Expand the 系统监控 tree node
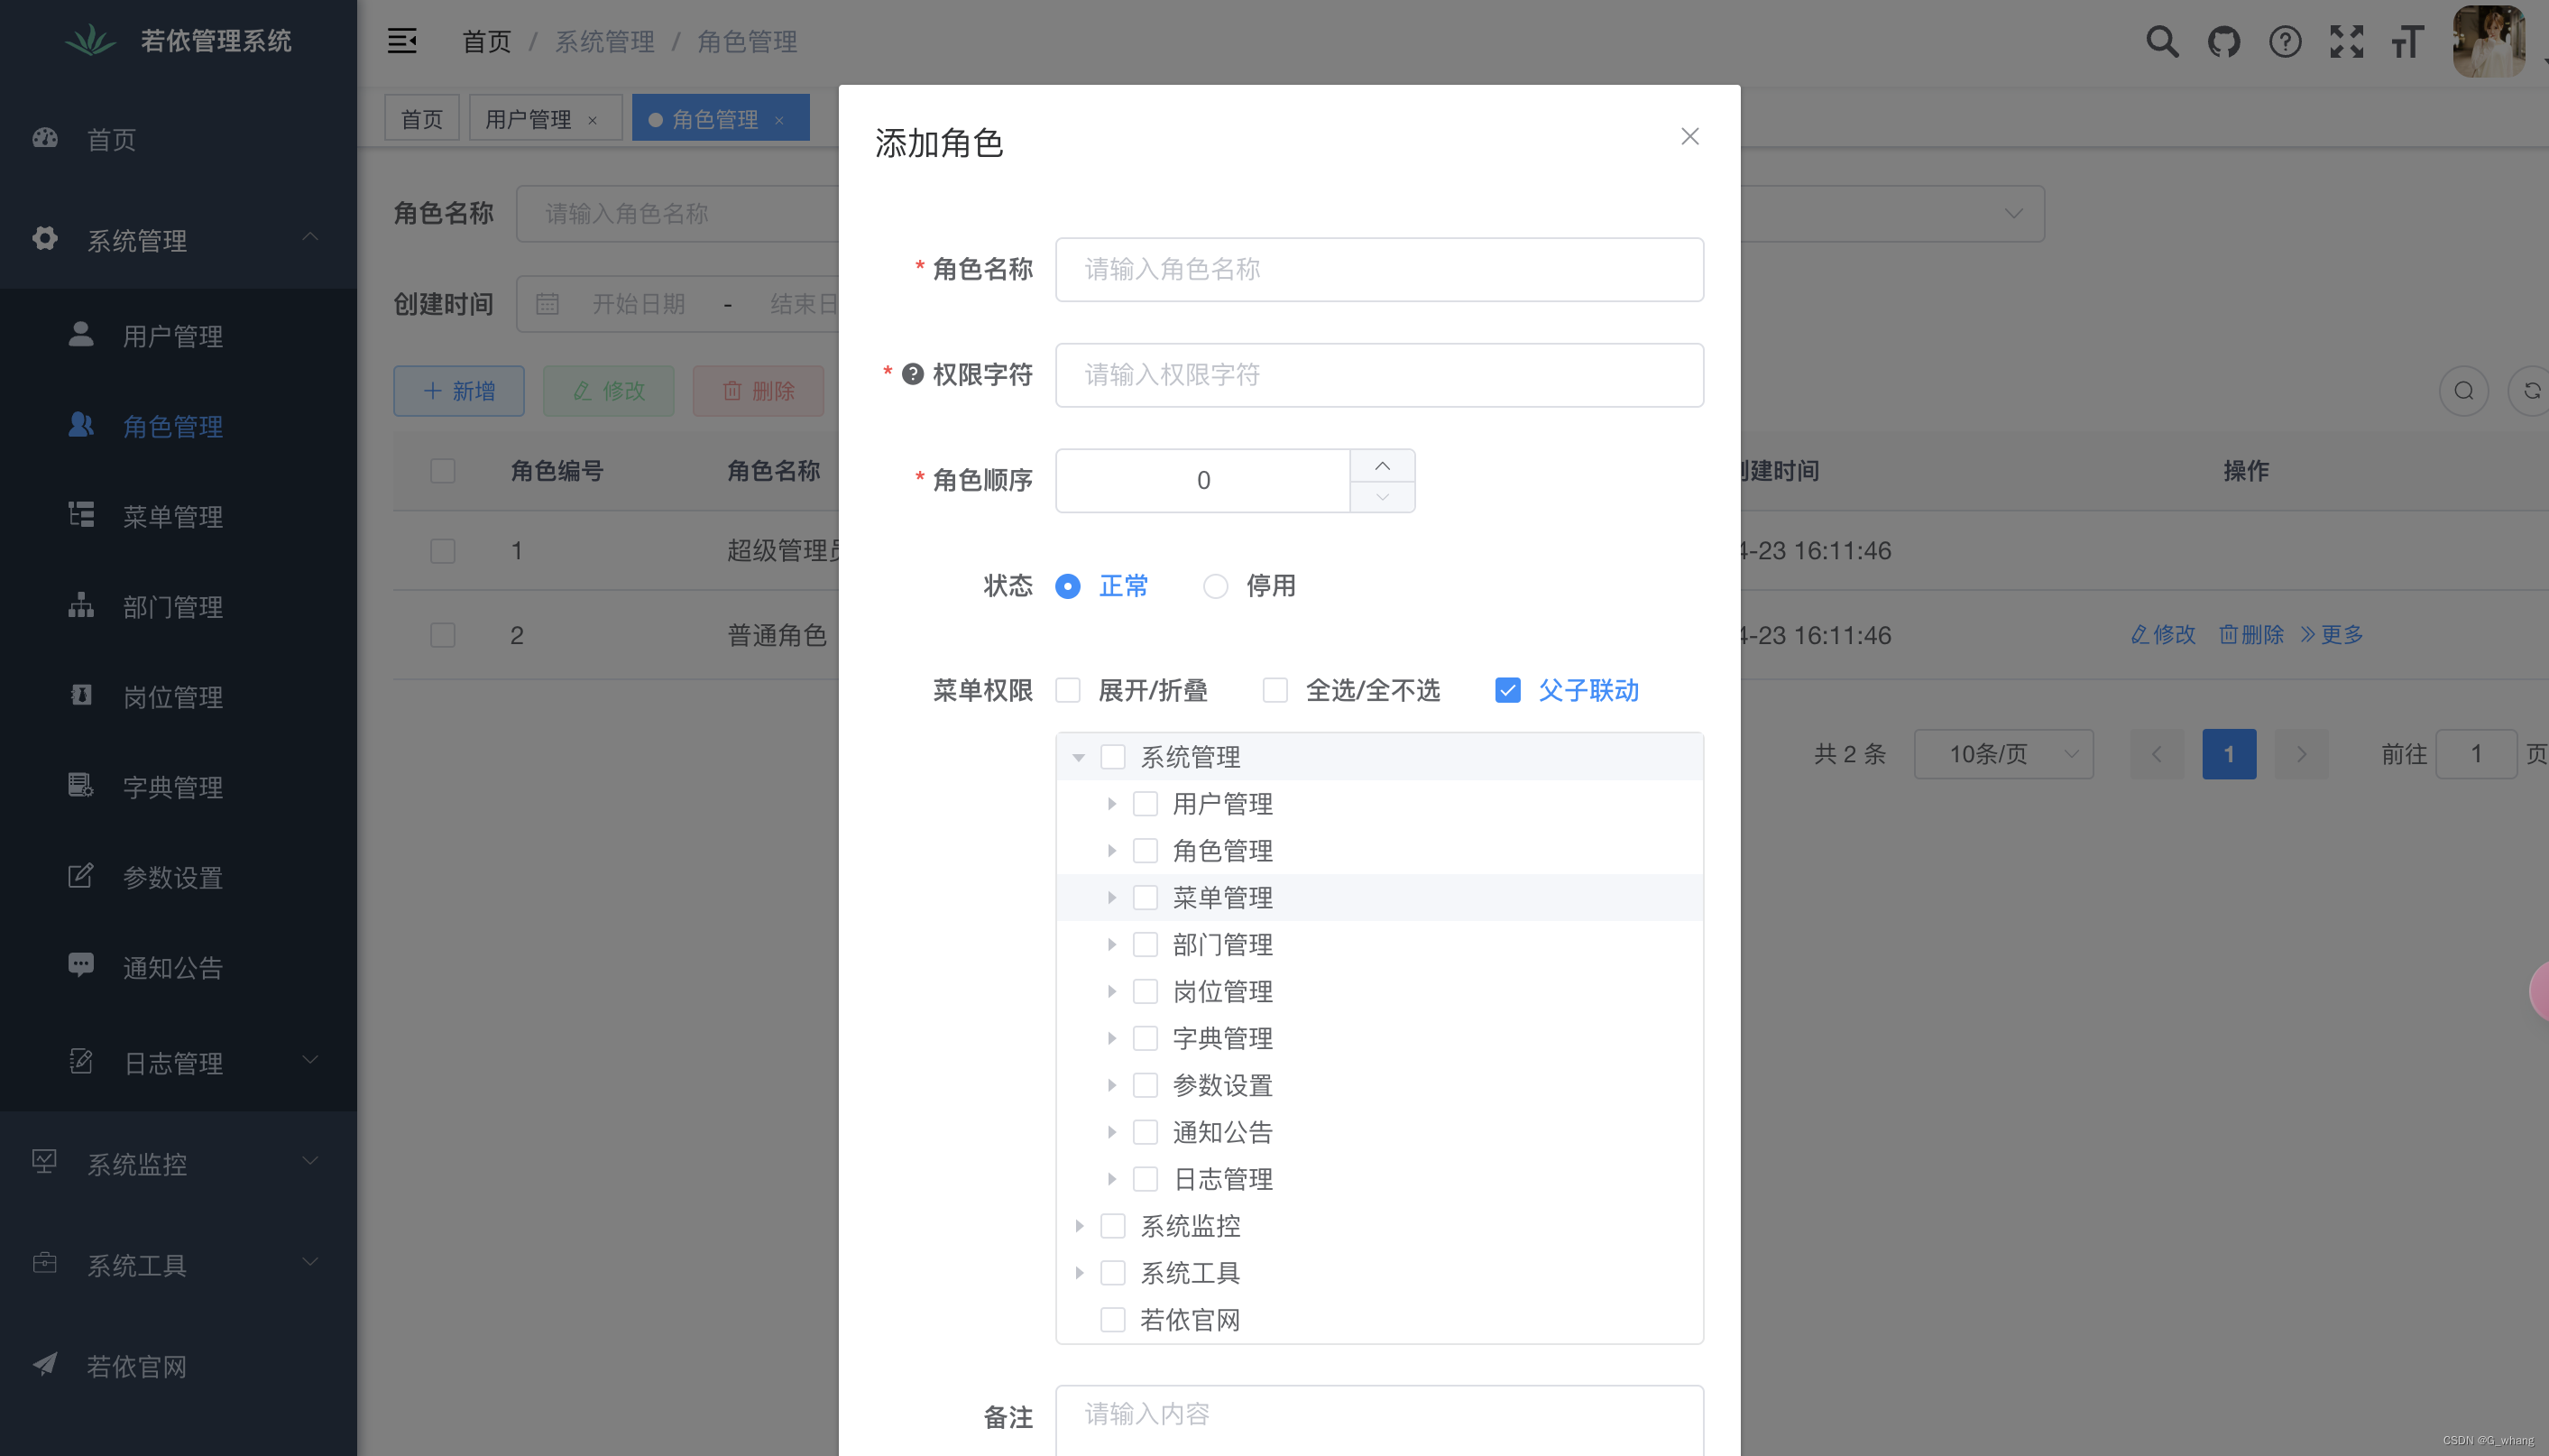The width and height of the screenshot is (2549, 1456). 1079,1226
